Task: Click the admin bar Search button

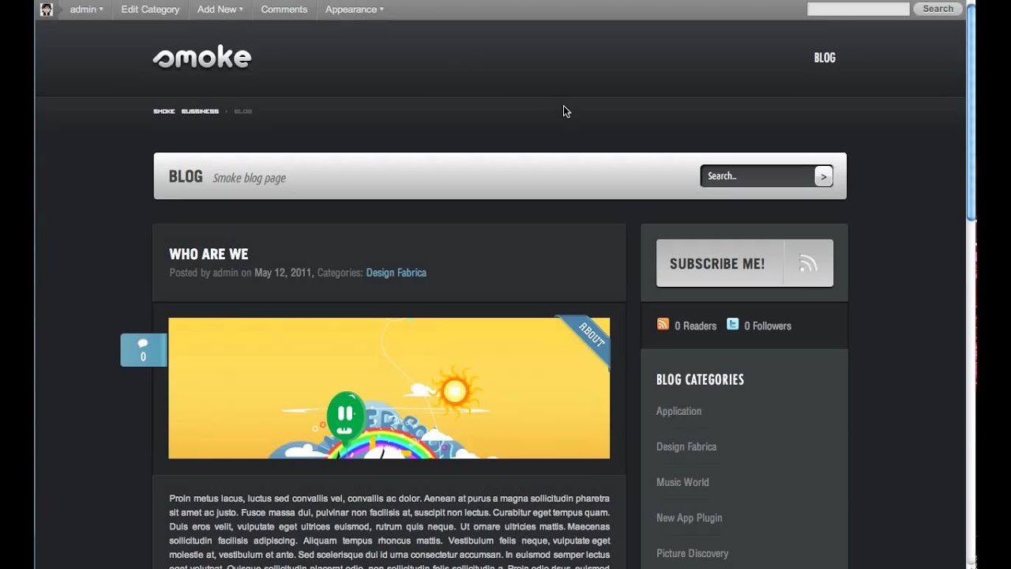Action: 938,9
